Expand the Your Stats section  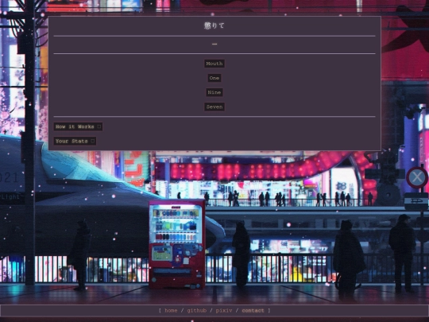[75, 141]
